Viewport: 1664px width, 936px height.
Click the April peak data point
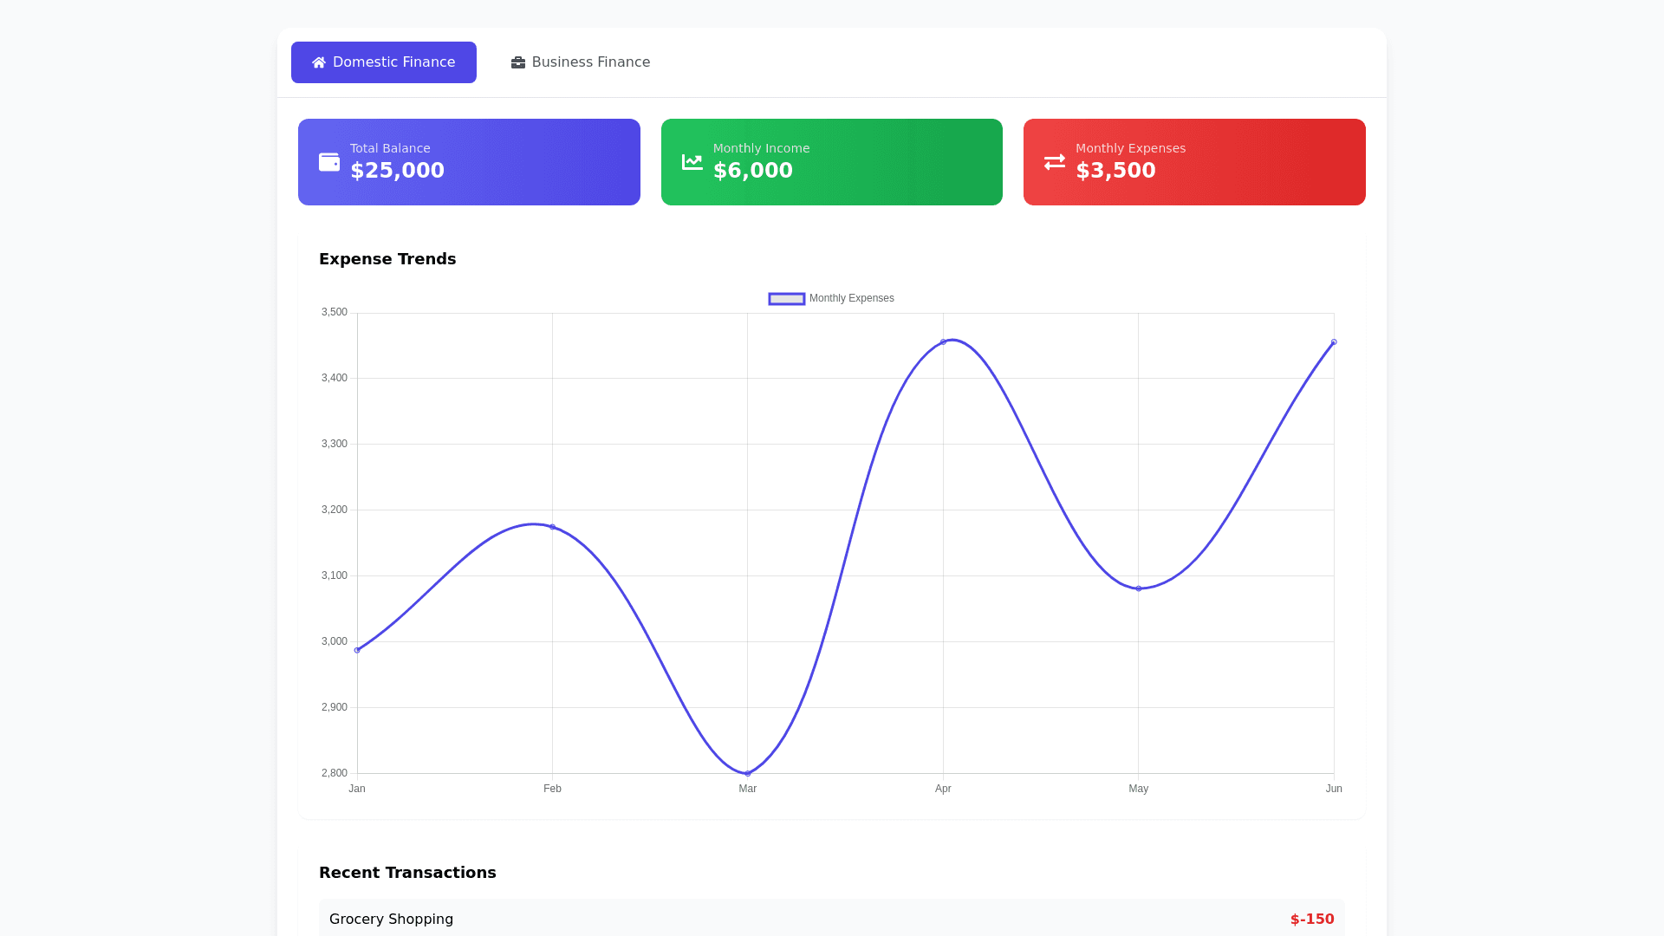pos(944,341)
